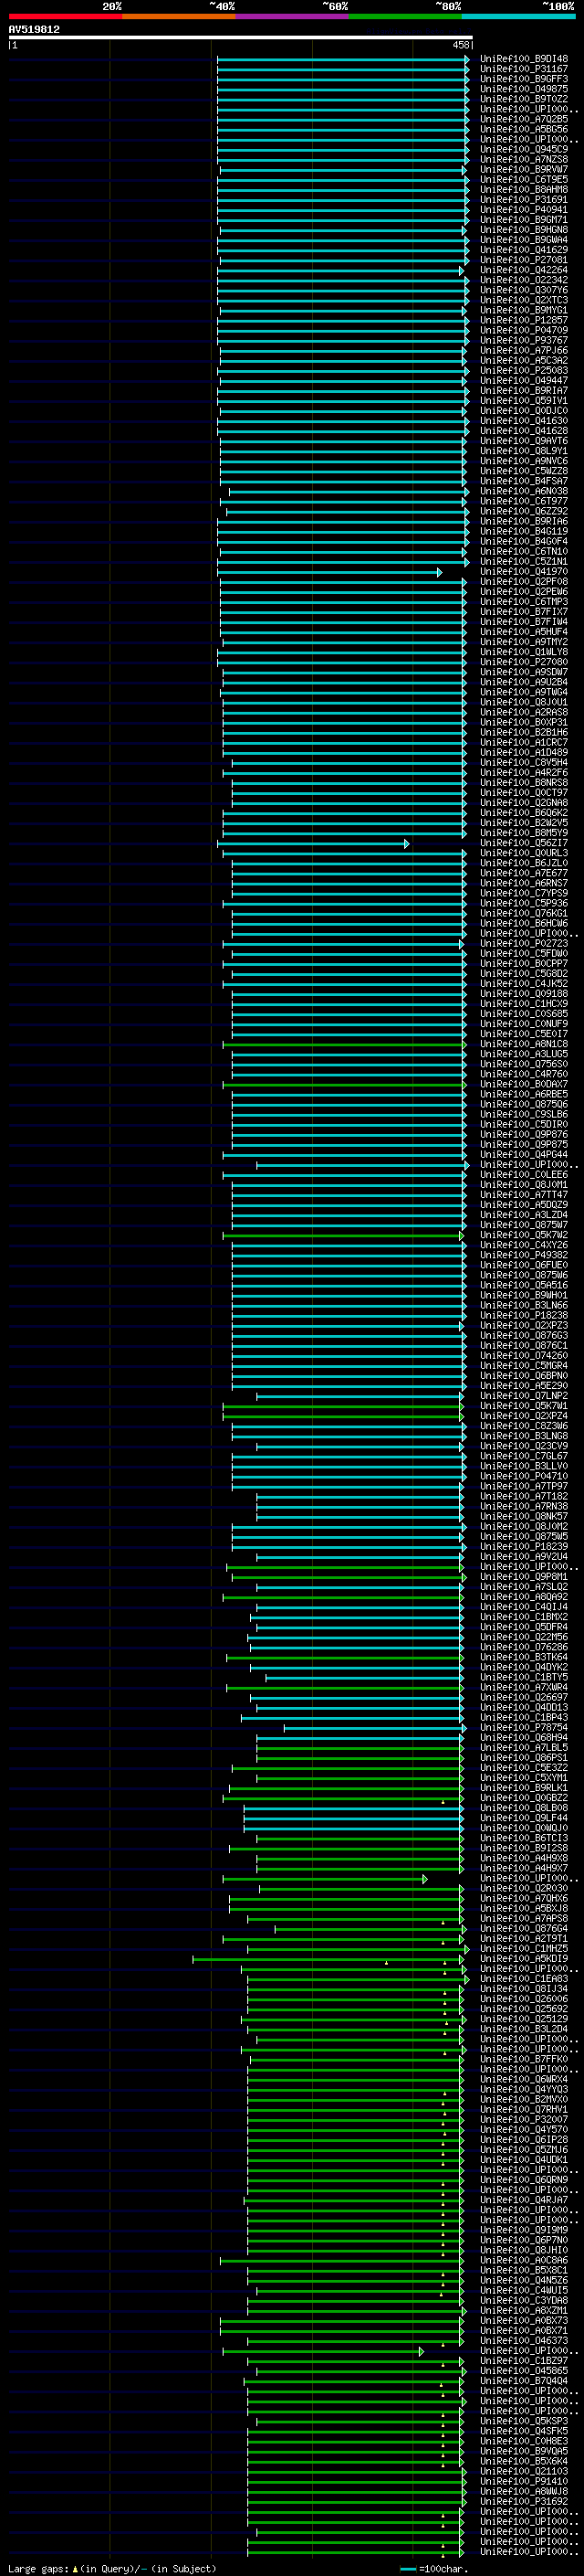Select UniRef100_Q23CV9 hit
The image size is (584, 2576).
(524, 1446)
